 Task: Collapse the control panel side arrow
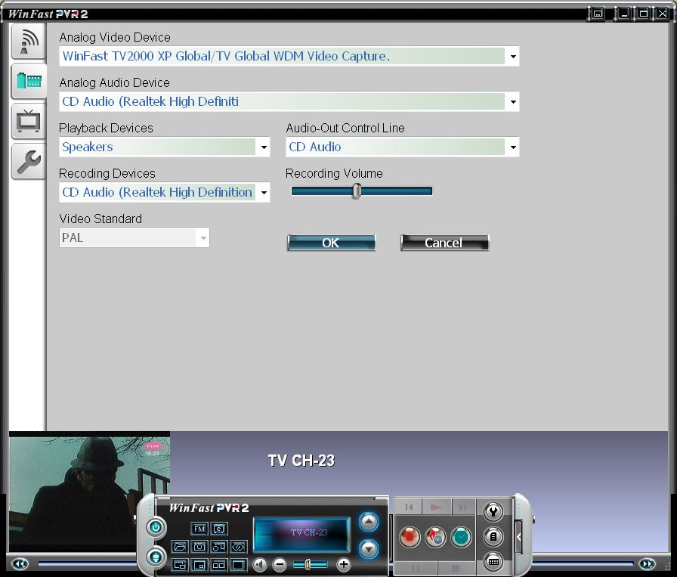[x=519, y=537]
